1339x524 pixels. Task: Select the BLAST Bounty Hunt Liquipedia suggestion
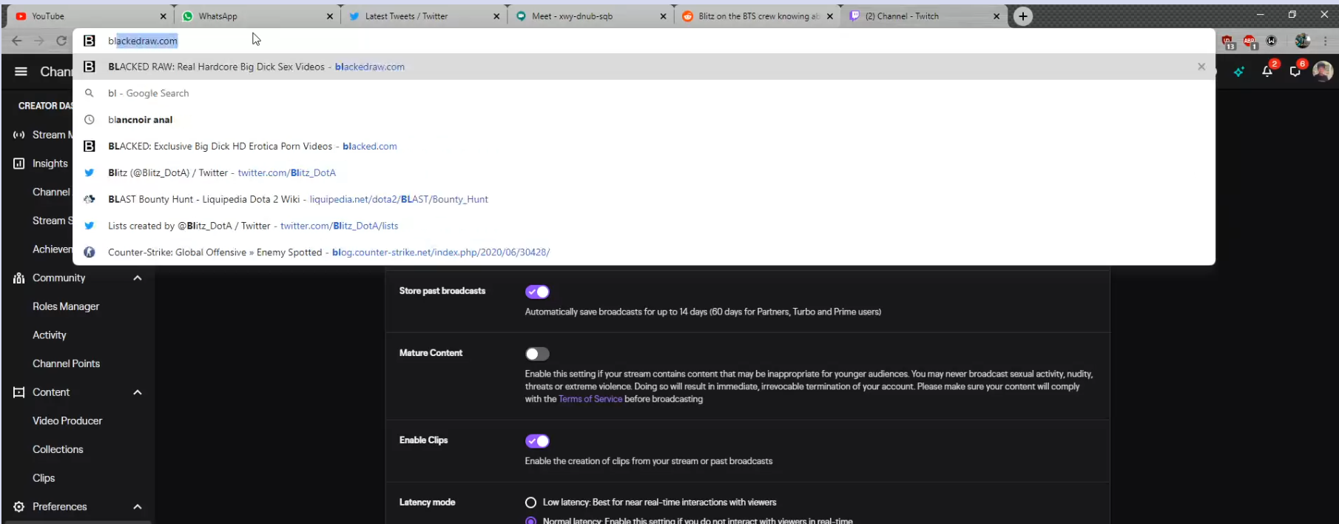pyautogui.click(x=644, y=199)
